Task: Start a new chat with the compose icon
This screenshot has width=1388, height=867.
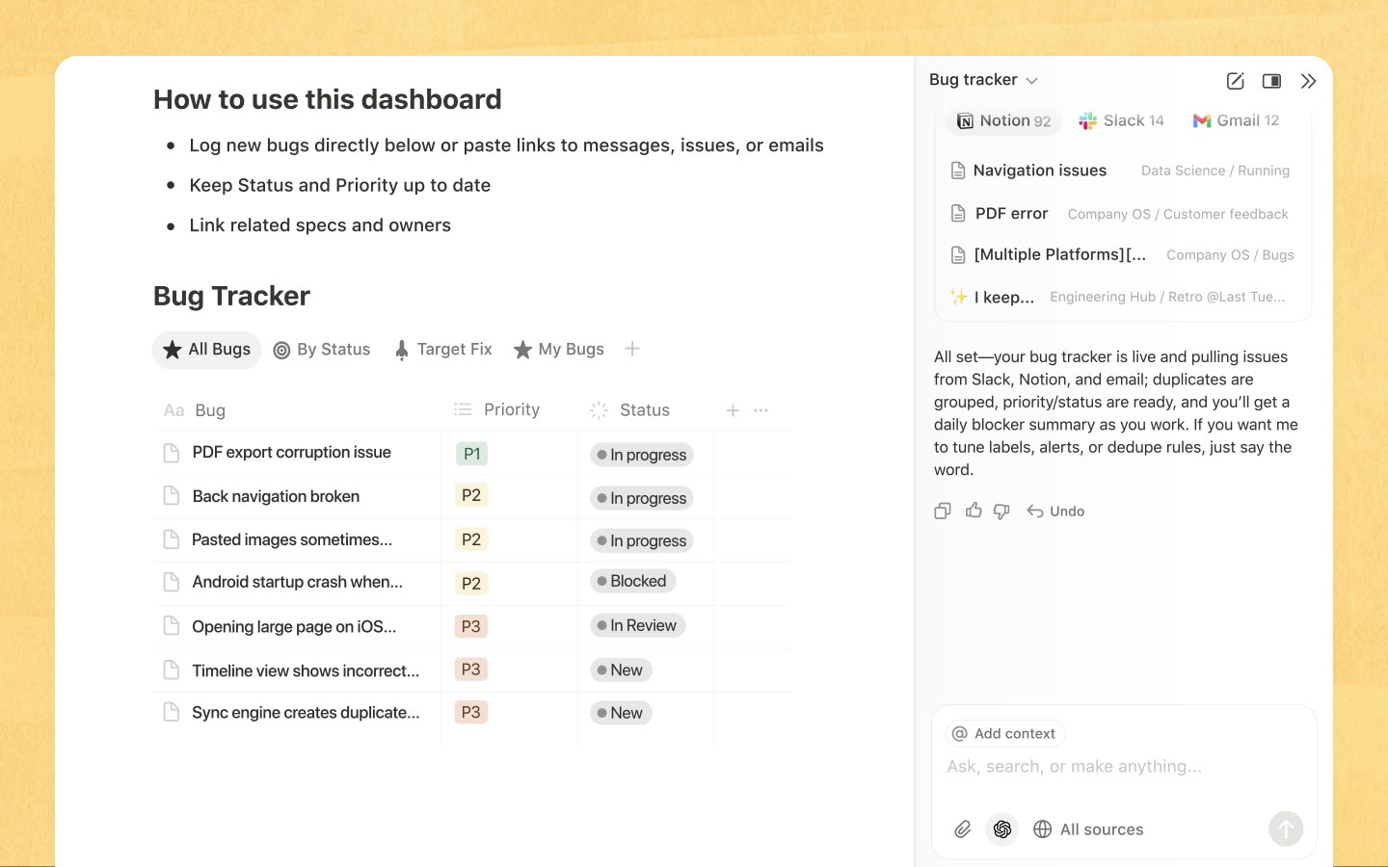Action: click(1235, 81)
